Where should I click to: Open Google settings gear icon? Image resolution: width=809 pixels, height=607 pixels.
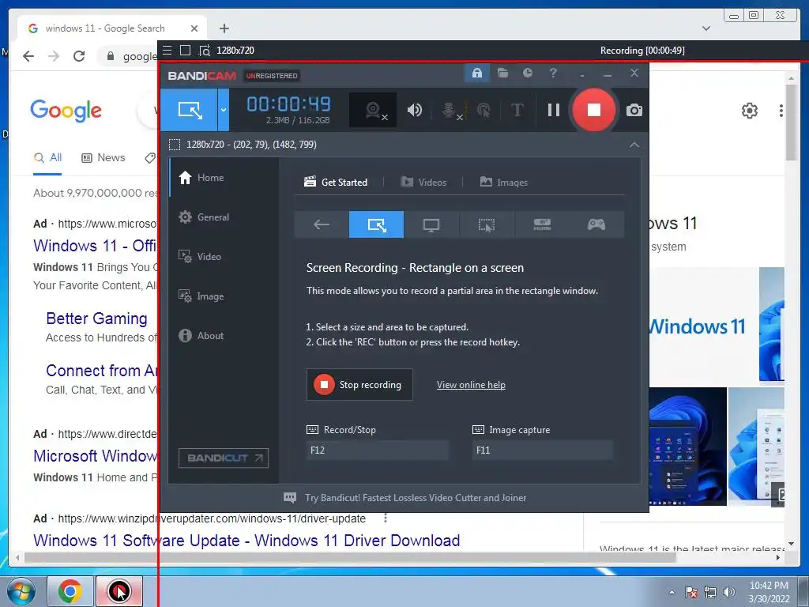[x=749, y=111]
